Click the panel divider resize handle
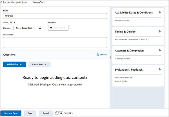The width and height of the screenshot is (169, 117). tap(110, 58)
